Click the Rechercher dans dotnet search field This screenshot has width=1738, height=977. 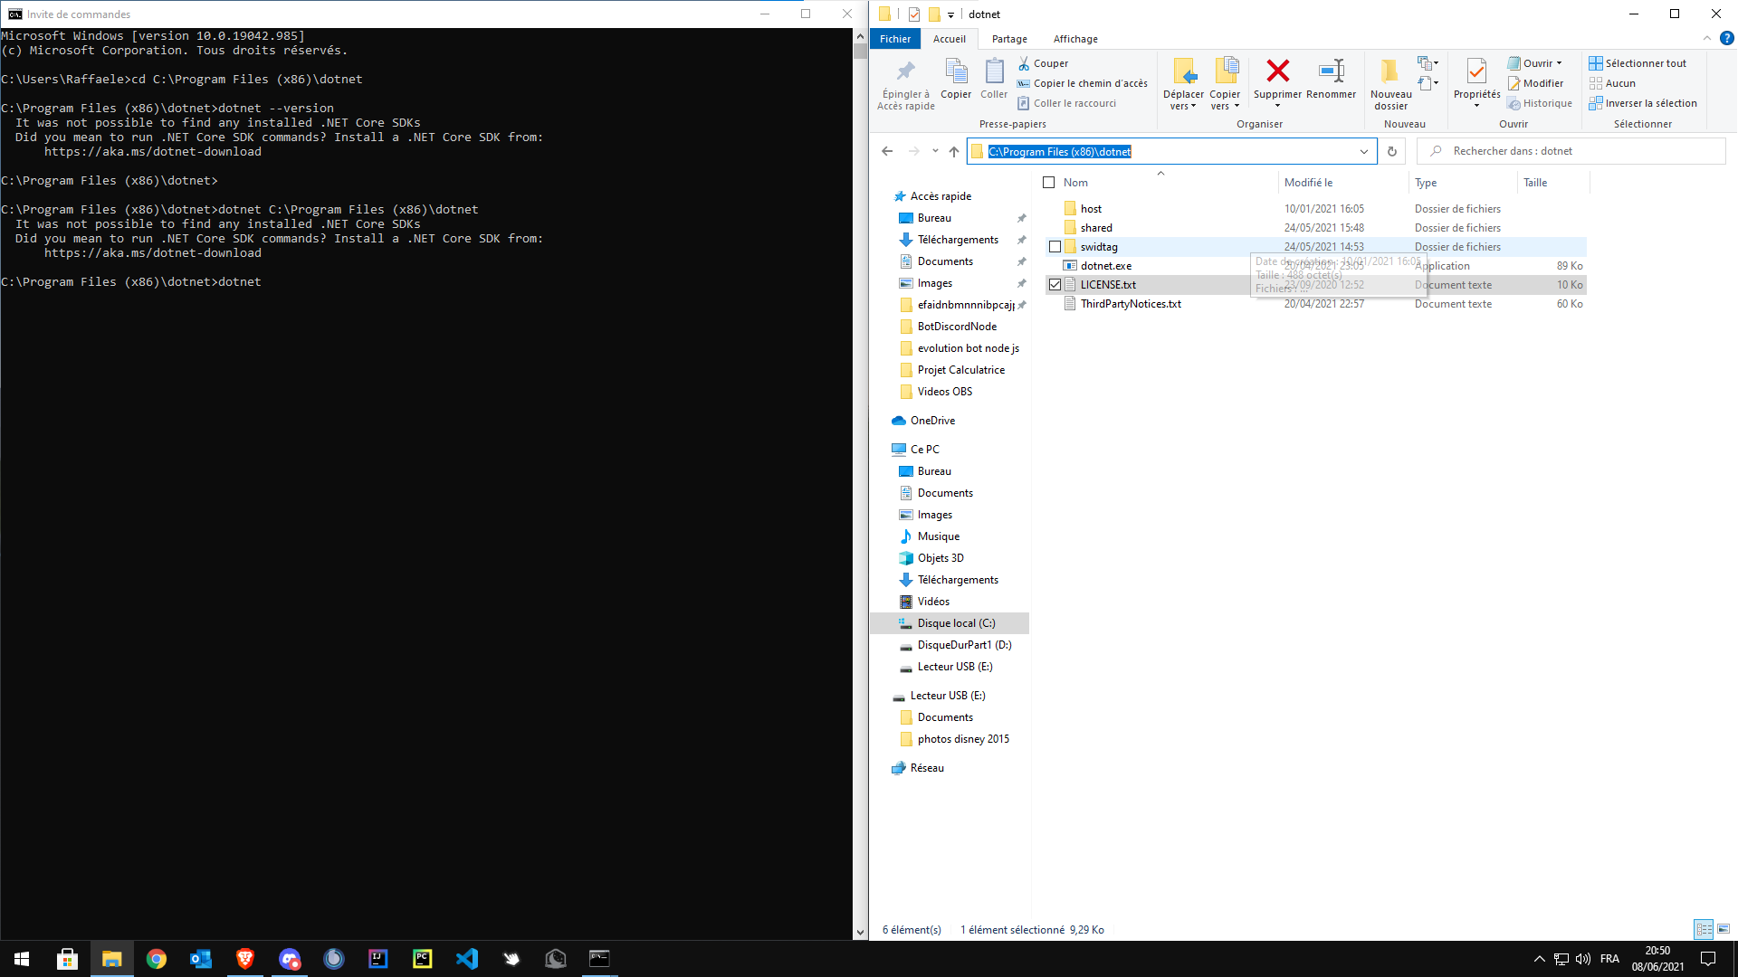point(1571,151)
